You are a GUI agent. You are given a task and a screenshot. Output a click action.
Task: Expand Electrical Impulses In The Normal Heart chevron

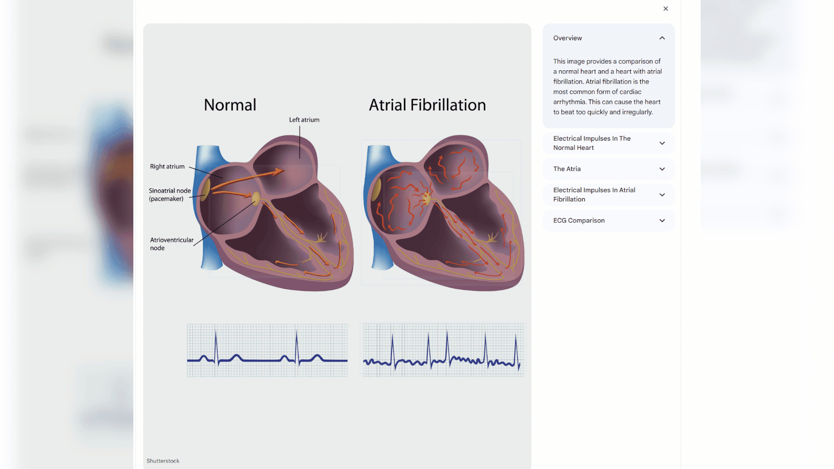(x=662, y=143)
